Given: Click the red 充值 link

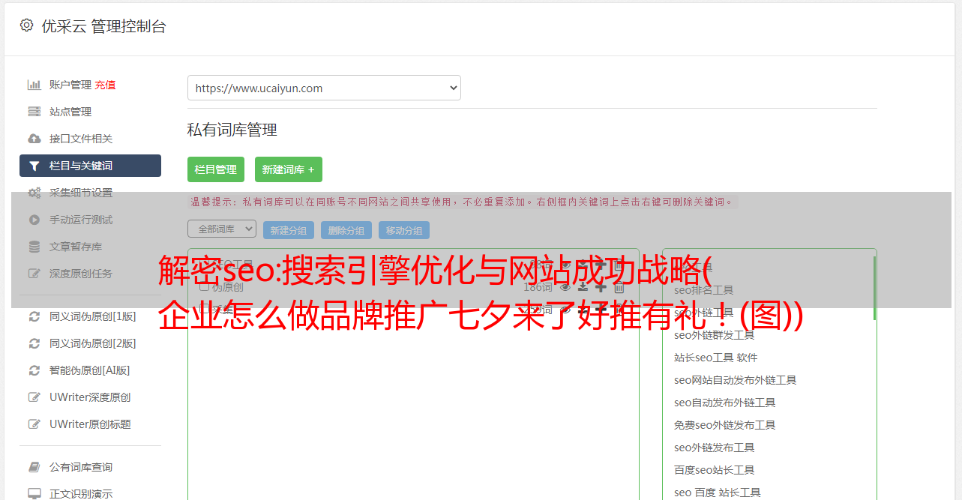Looking at the screenshot, I should tap(105, 85).
